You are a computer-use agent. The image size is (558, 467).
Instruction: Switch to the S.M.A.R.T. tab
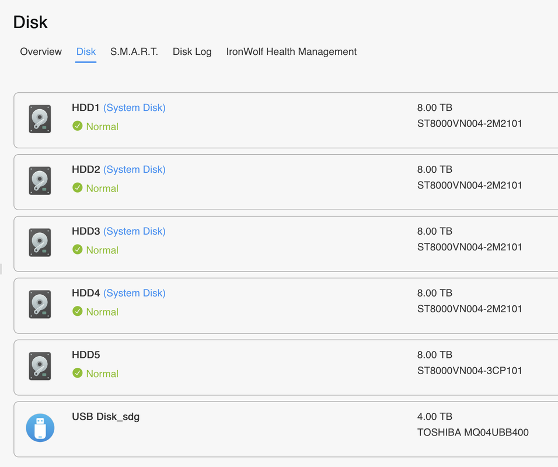134,51
